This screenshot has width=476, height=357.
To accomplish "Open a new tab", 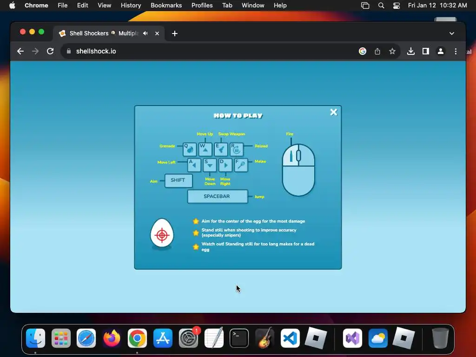I will pyautogui.click(x=175, y=33).
